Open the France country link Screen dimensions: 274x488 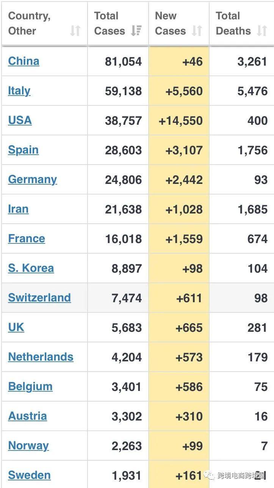[x=27, y=239]
